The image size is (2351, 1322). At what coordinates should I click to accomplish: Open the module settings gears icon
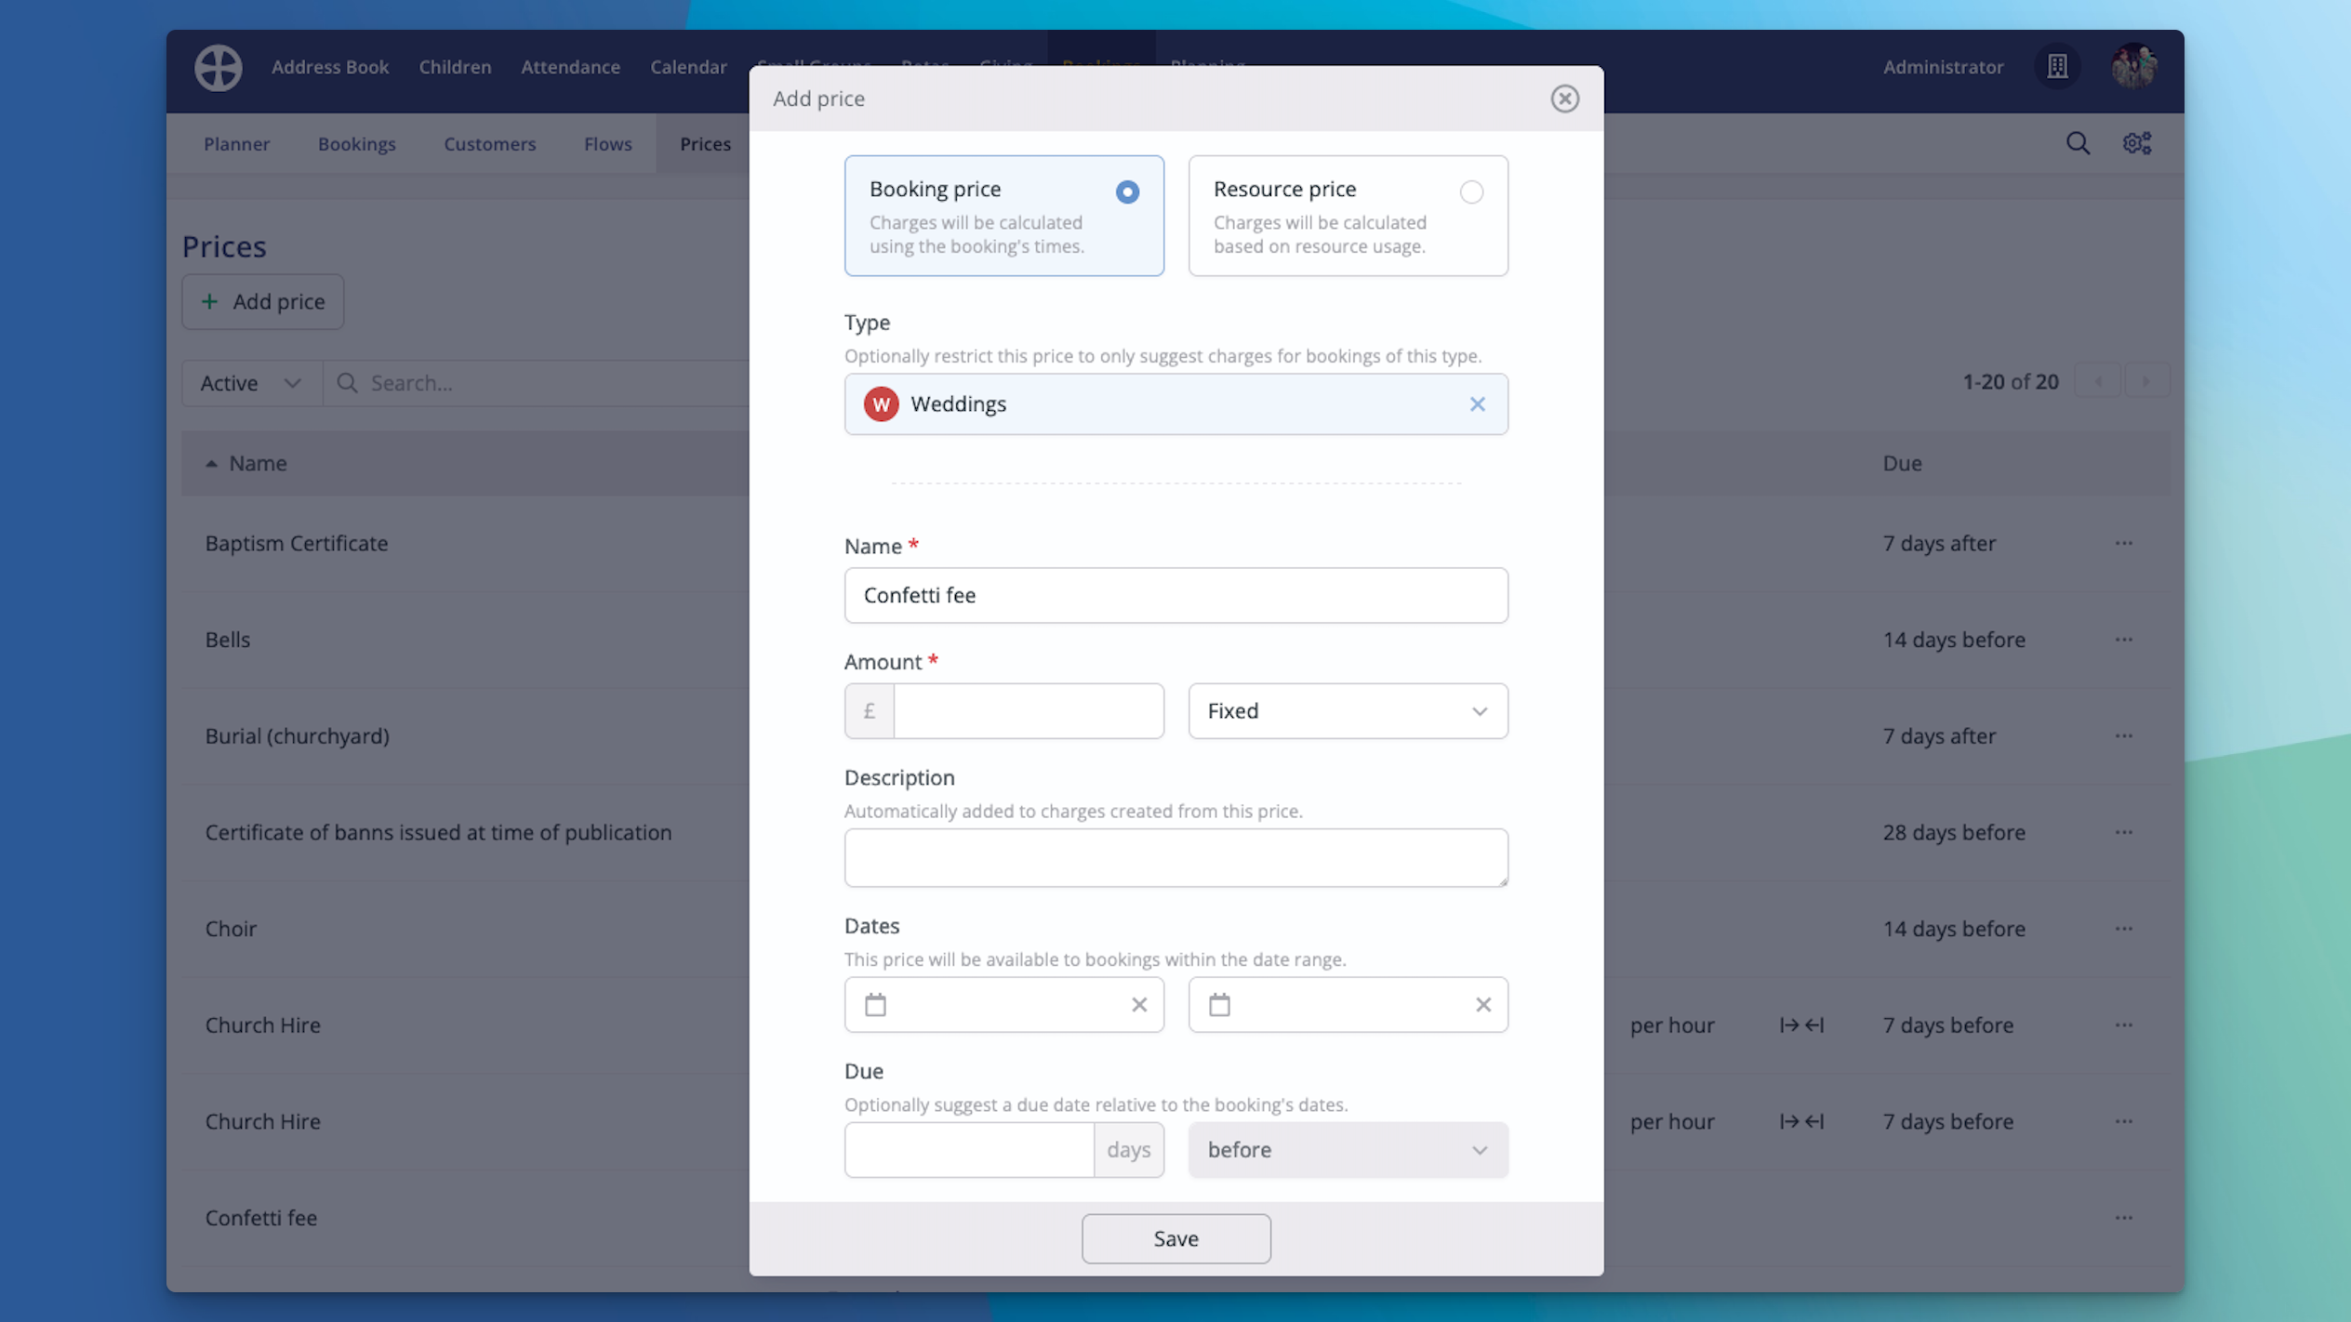click(x=2136, y=143)
